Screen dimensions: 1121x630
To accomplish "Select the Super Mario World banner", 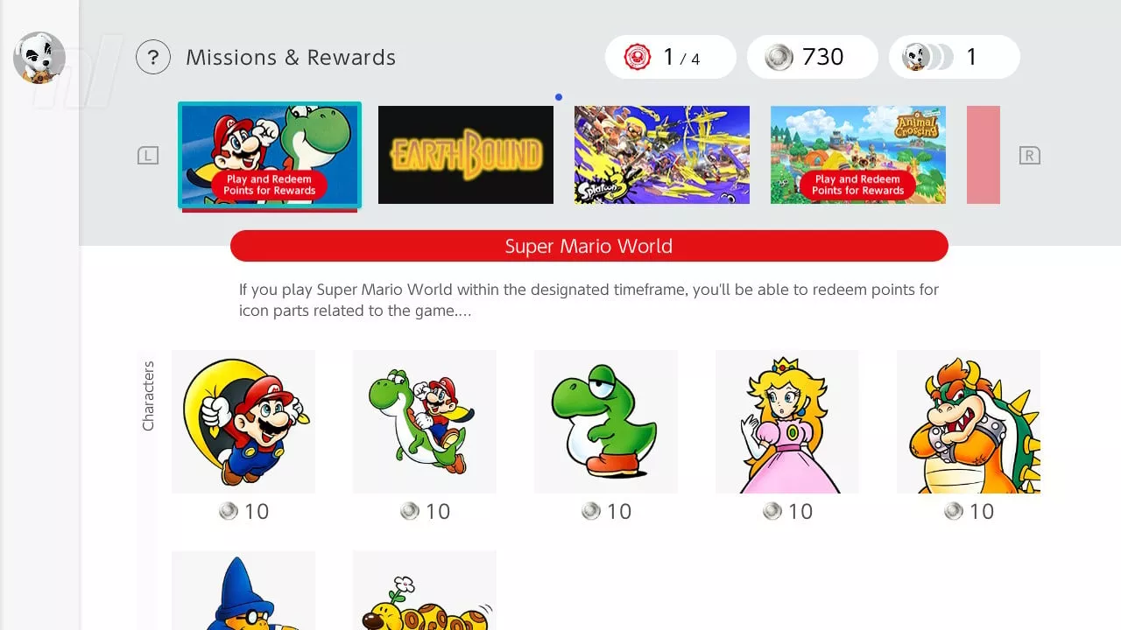I will click(270, 156).
